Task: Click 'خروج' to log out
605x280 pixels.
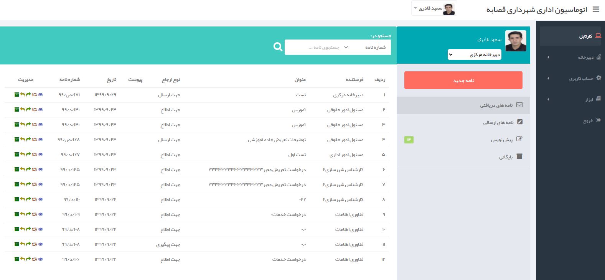Action: pyautogui.click(x=588, y=120)
